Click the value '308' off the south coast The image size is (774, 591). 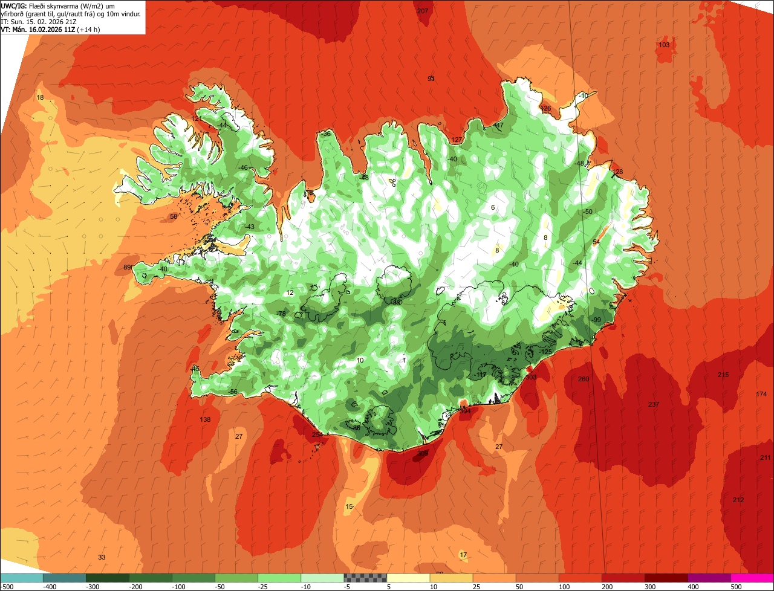(422, 453)
